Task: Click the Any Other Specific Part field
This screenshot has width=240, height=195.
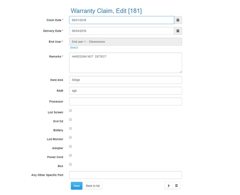Action: (125, 175)
